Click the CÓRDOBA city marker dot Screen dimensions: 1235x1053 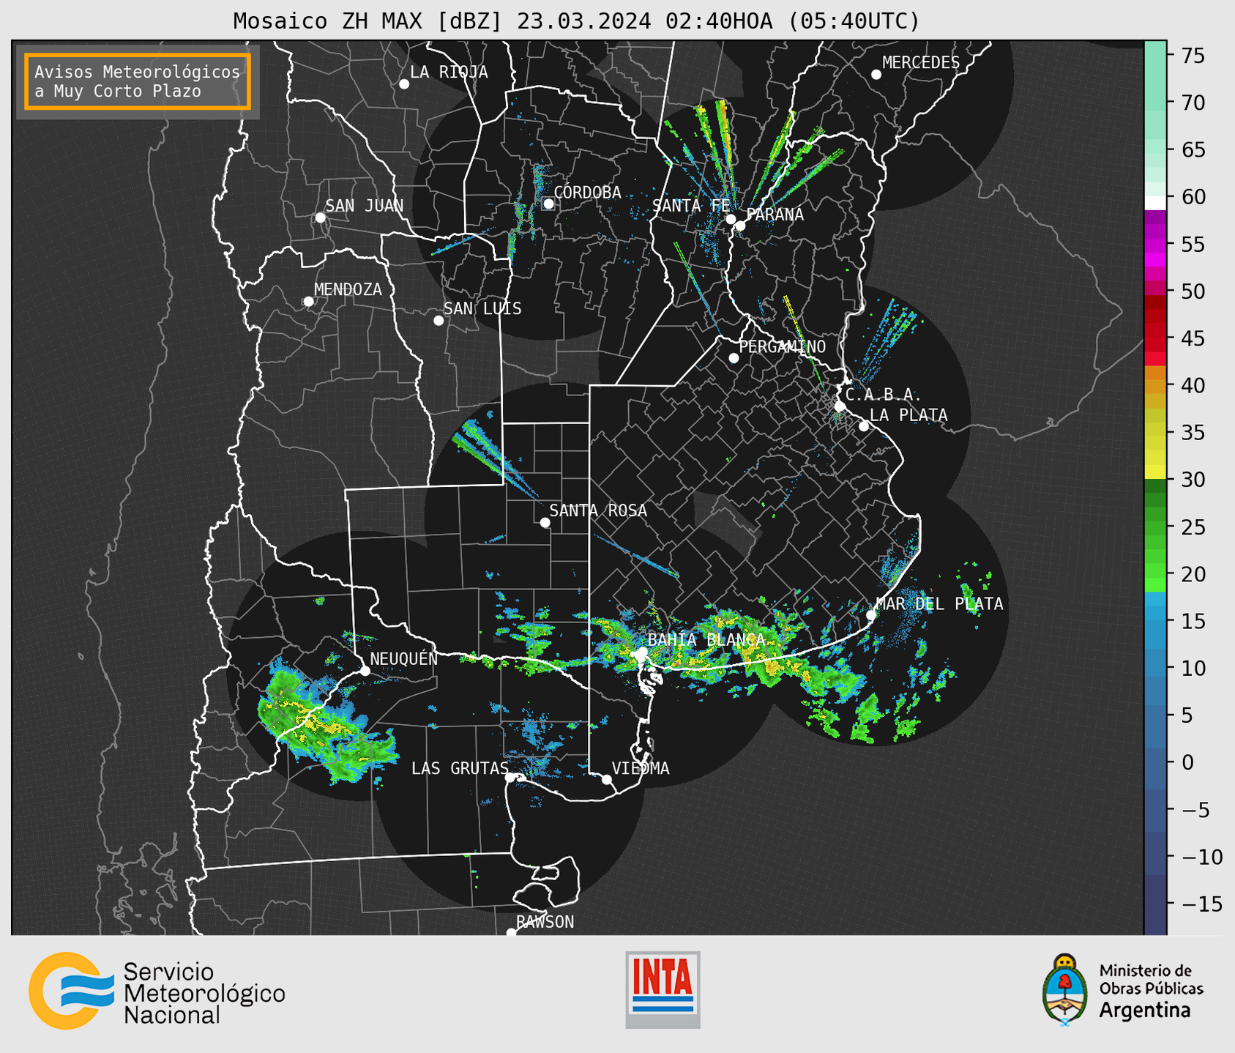(x=548, y=204)
